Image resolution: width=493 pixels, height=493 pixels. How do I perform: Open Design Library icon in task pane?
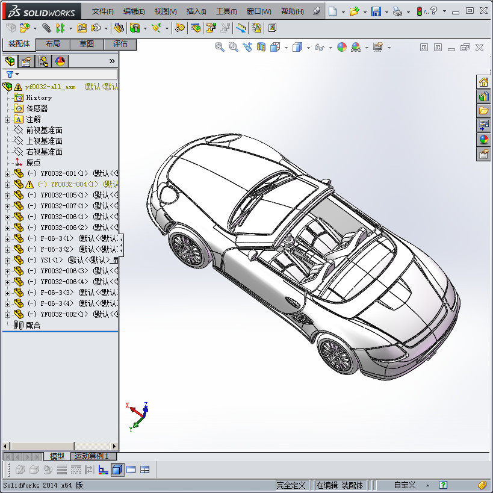pos(483,96)
